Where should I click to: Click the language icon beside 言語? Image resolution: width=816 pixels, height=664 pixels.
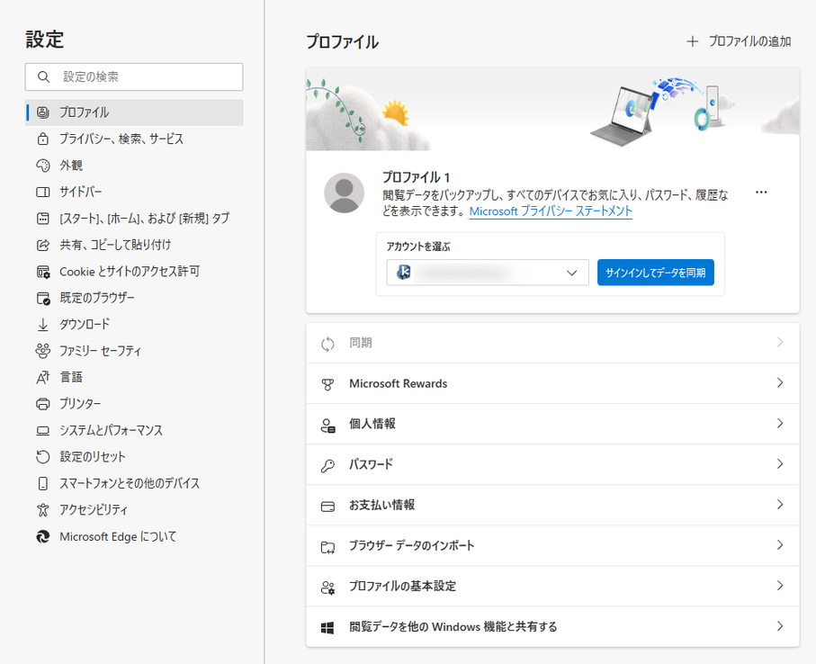[42, 377]
